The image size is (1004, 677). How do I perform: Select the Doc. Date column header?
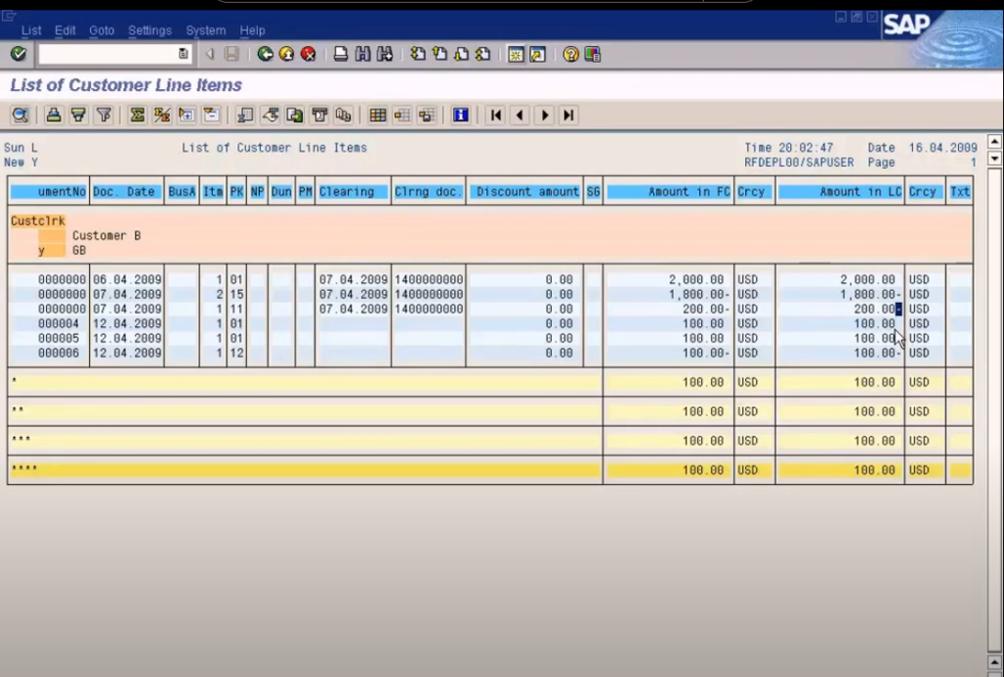pos(125,191)
